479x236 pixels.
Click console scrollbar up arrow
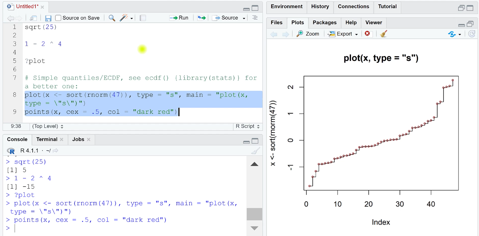(x=254, y=164)
